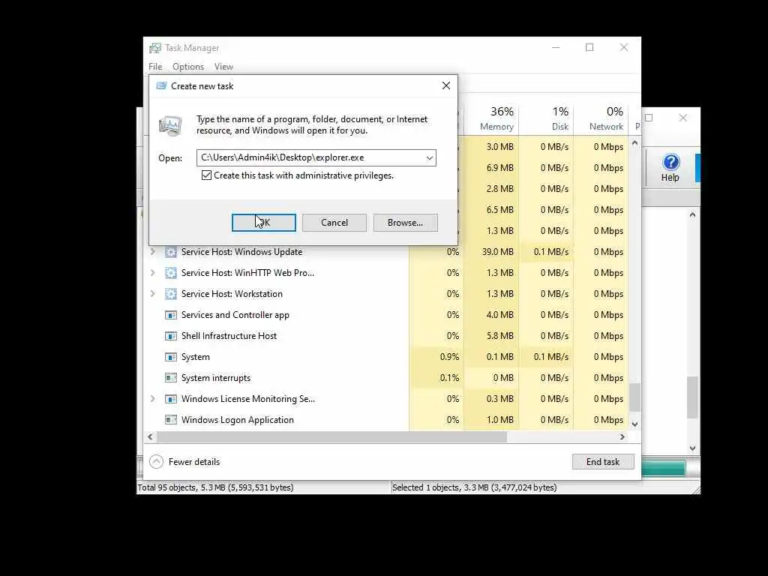Image resolution: width=768 pixels, height=576 pixels.
Task: Click the Browse... button
Action: 405,222
